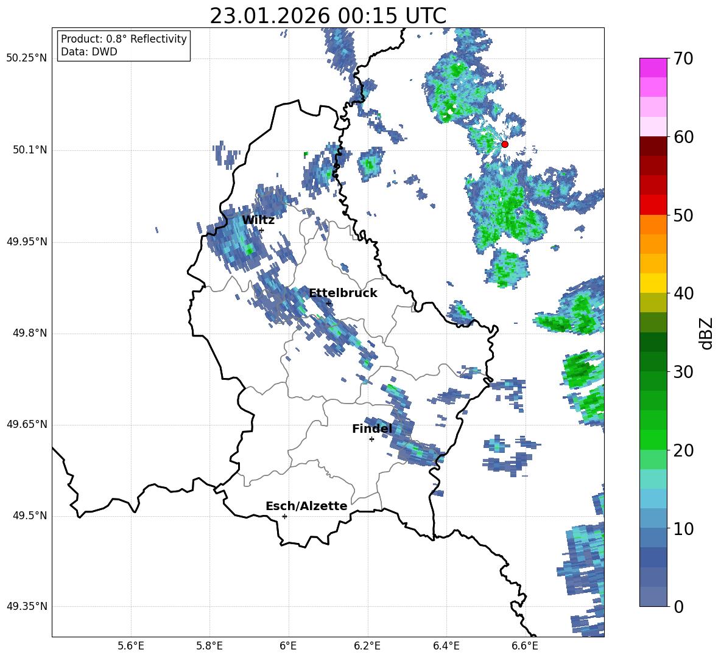Click the 49.95°N latitude label
721x658 pixels.
[x=27, y=241]
